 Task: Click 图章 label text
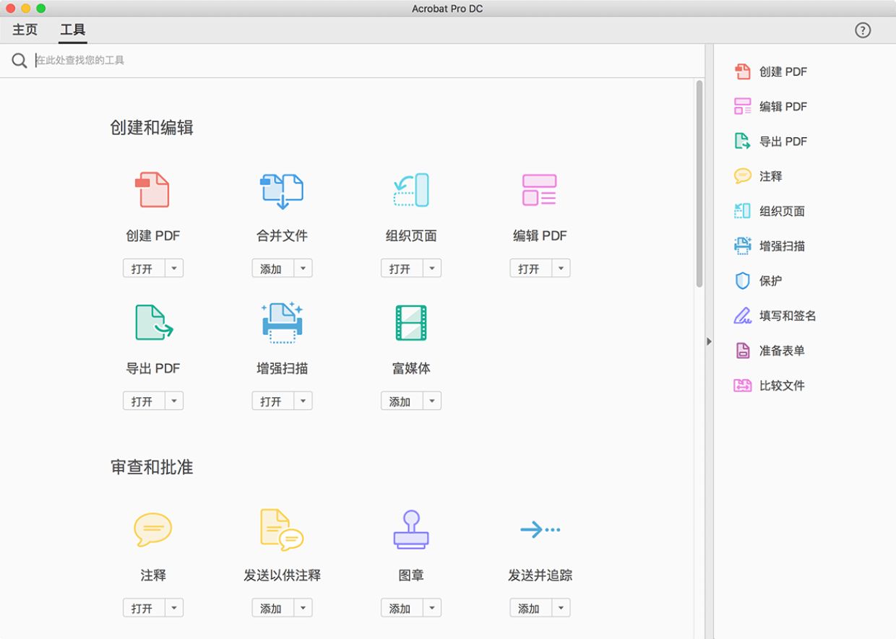[411, 575]
